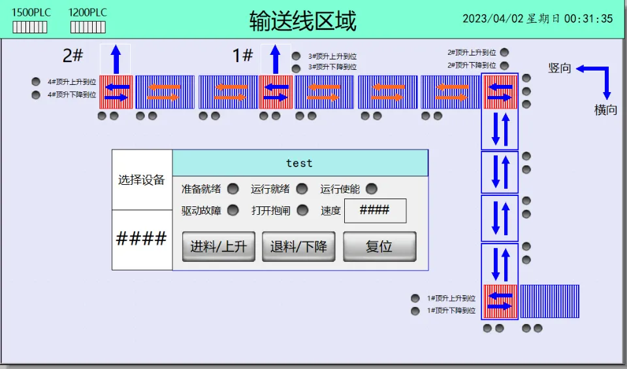
Task: Select blue conveyor segment left of 2# lift
Action: (x=451, y=92)
